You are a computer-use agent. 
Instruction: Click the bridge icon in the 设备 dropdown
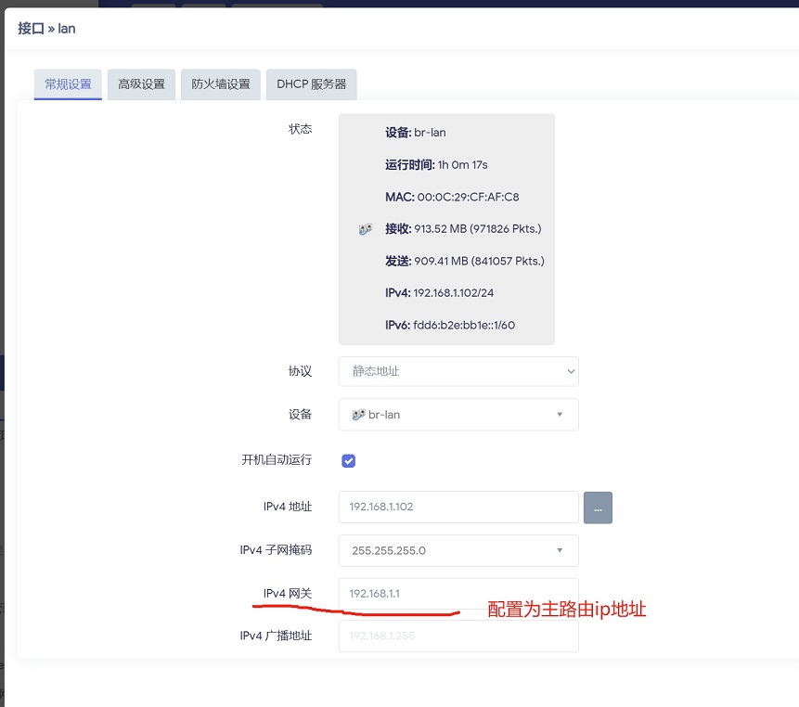click(x=358, y=415)
